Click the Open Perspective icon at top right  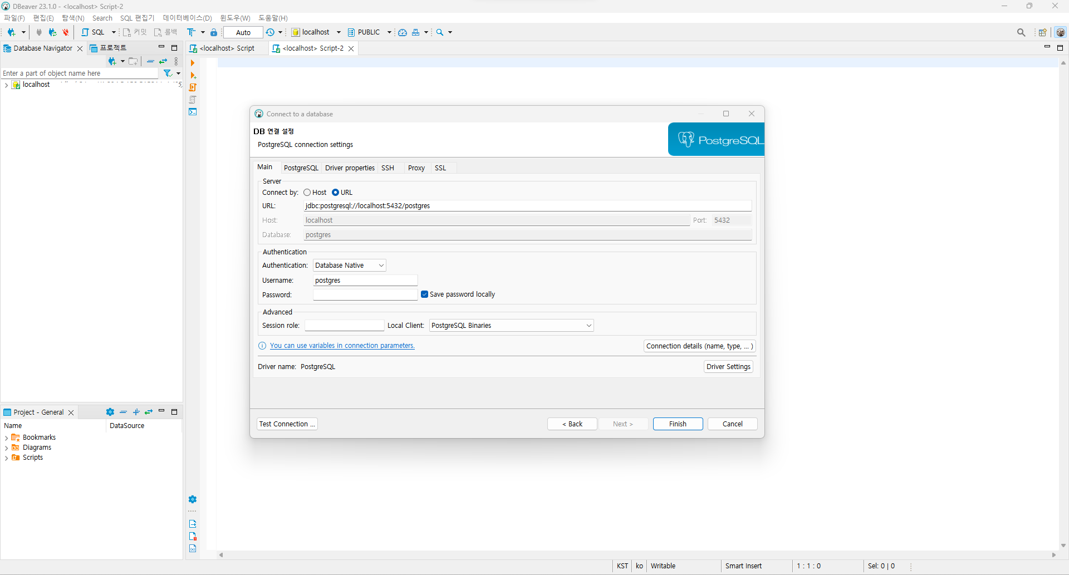[1043, 32]
